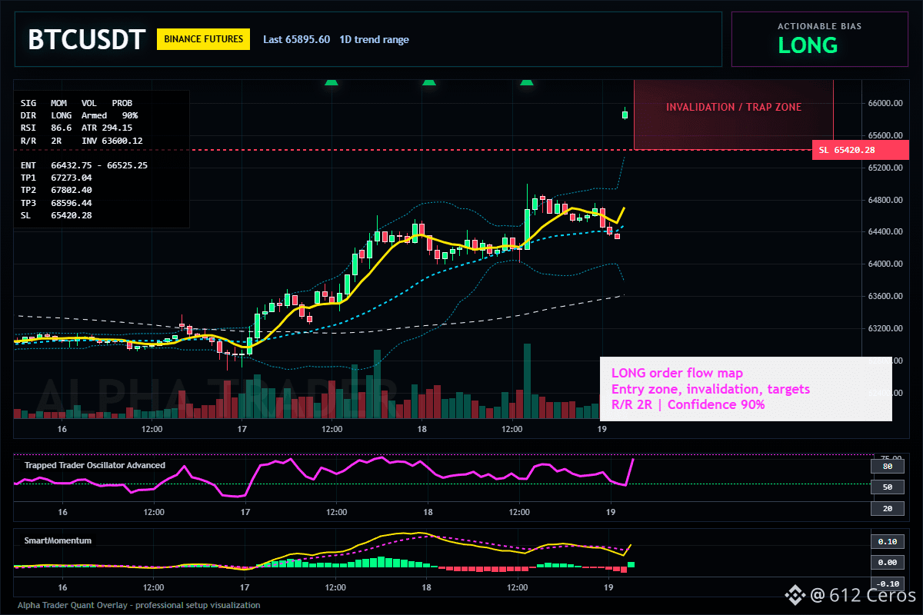Click the tallest teal volume bar after 18's 12:00
The image size is (923, 615).
(527, 381)
